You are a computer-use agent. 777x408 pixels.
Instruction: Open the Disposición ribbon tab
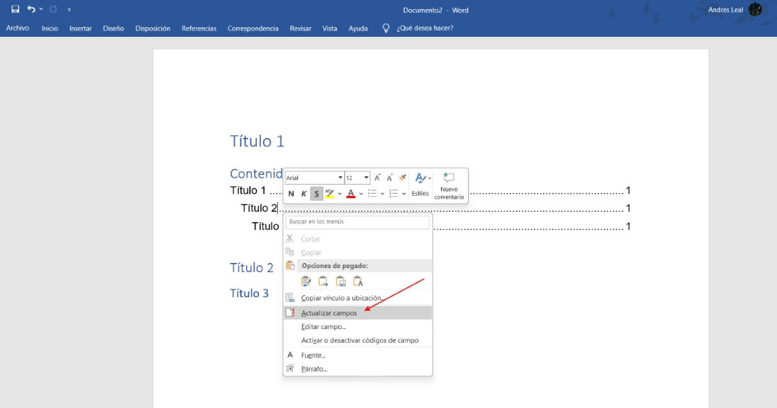click(153, 28)
